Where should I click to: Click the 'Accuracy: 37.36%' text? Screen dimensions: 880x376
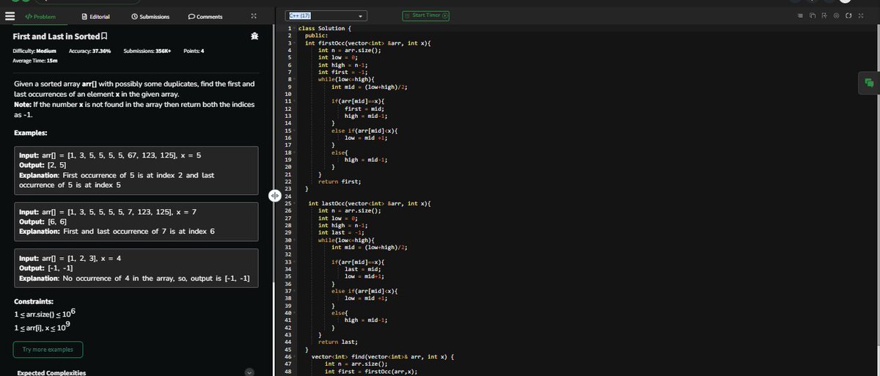point(89,51)
